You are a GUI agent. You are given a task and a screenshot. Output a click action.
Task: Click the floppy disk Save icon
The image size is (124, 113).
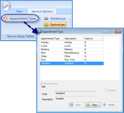pos(71,105)
